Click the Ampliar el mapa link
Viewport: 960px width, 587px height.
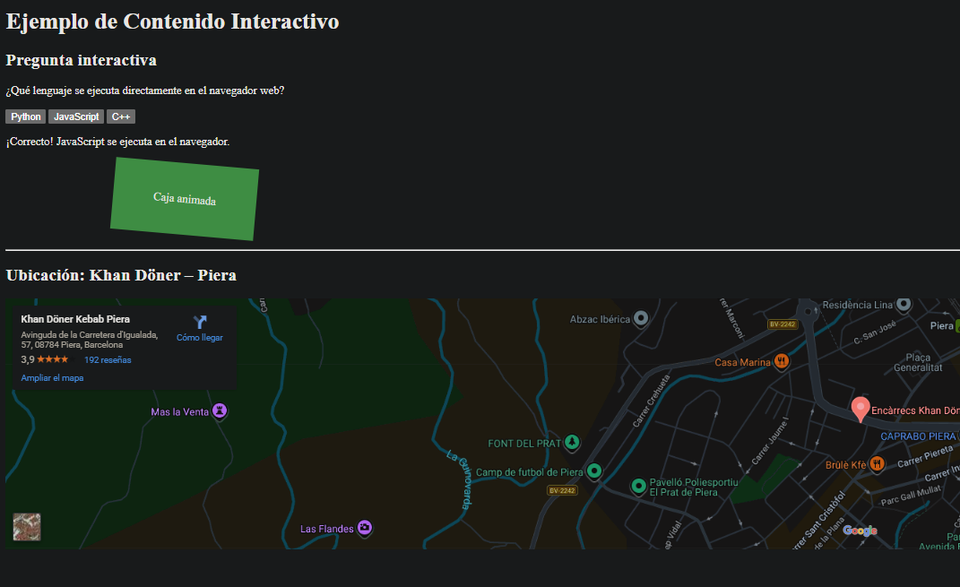pyautogui.click(x=52, y=378)
